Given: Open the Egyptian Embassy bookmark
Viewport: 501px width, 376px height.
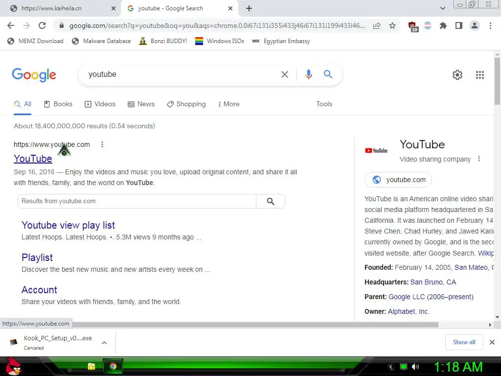Looking at the screenshot, I should pos(281,41).
